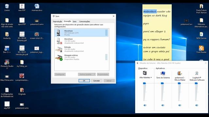The image size is (209, 117).
Task: Mute the Alto-falantes device in mixer
Action: 145,105
